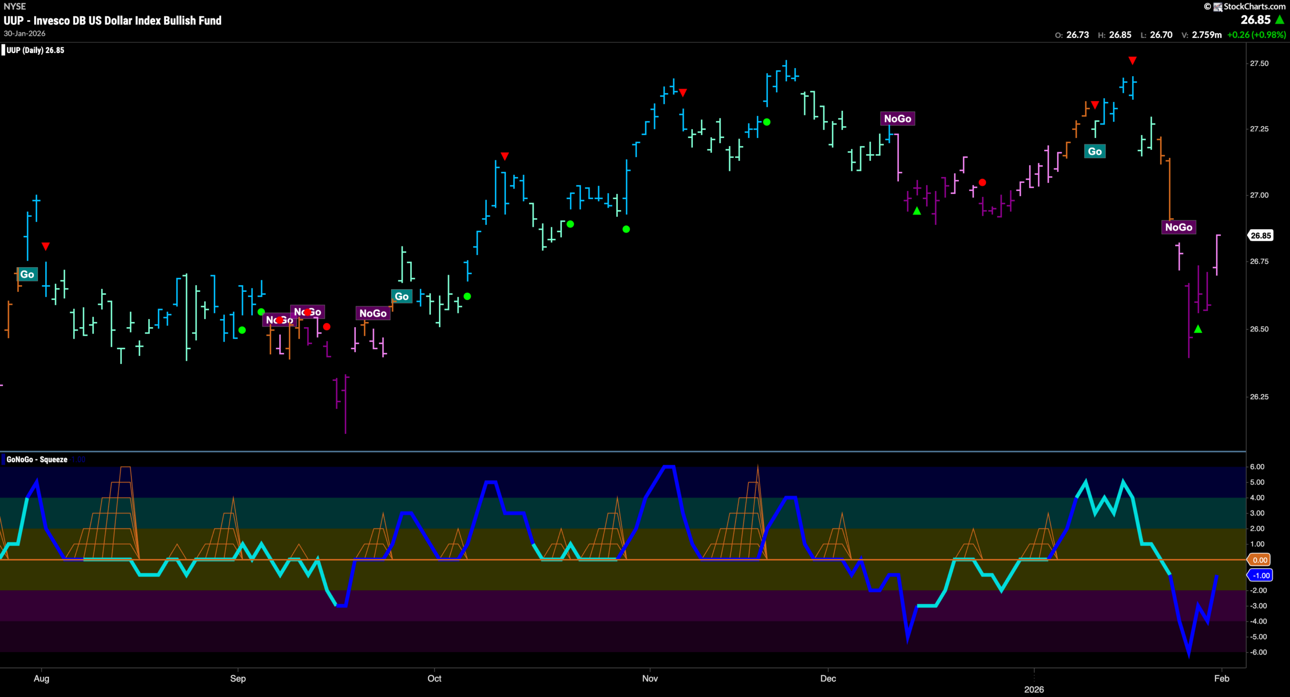Click the NoGo label in early December

[x=897, y=119]
